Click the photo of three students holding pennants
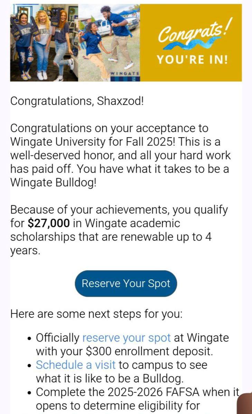 pos(44,43)
